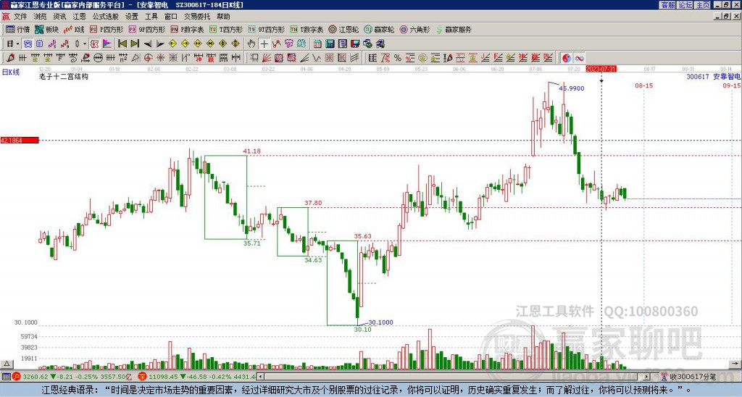Open 赢家服务 with the dollar icon
Viewport: 742px width, 397px height.
click(x=454, y=29)
